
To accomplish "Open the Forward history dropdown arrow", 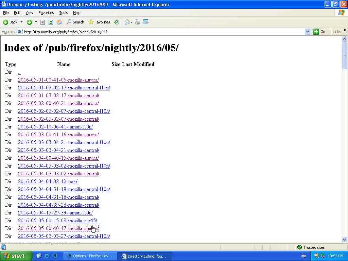I will (x=36, y=22).
